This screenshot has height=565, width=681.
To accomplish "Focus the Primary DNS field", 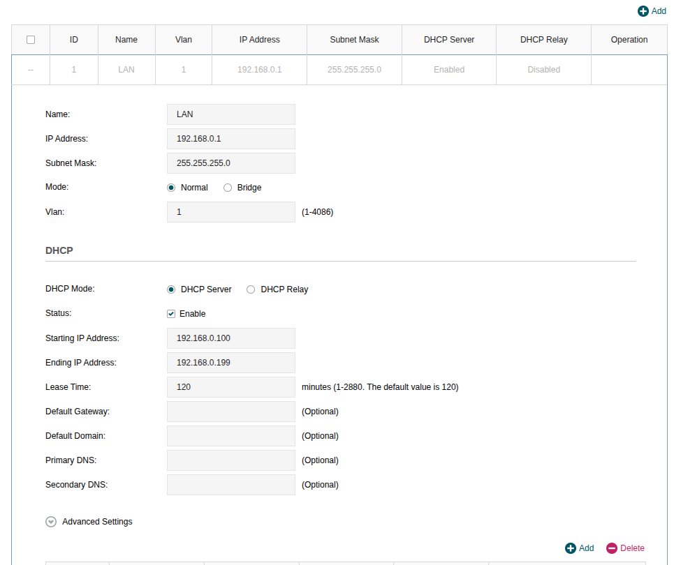I will tap(231, 460).
